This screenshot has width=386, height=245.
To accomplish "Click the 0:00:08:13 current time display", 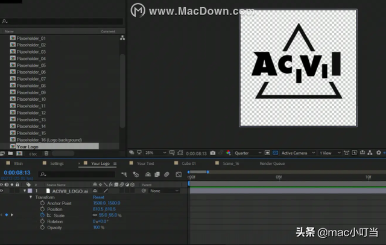I will click(17, 173).
